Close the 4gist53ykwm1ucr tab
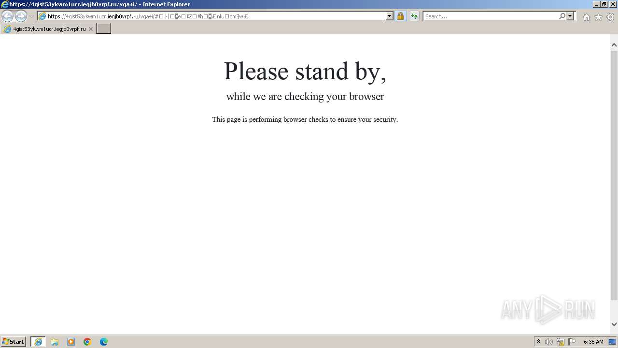 click(90, 29)
